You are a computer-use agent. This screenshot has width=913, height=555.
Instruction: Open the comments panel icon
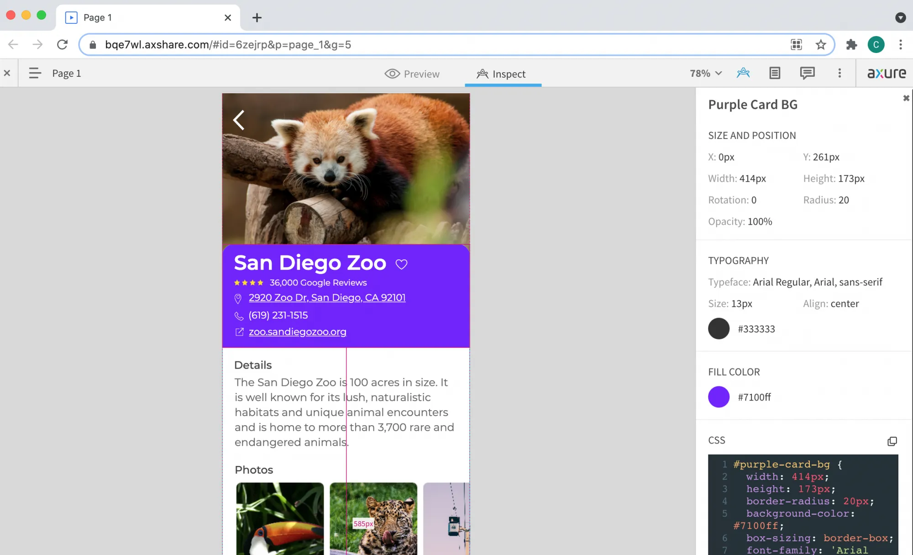[807, 73]
